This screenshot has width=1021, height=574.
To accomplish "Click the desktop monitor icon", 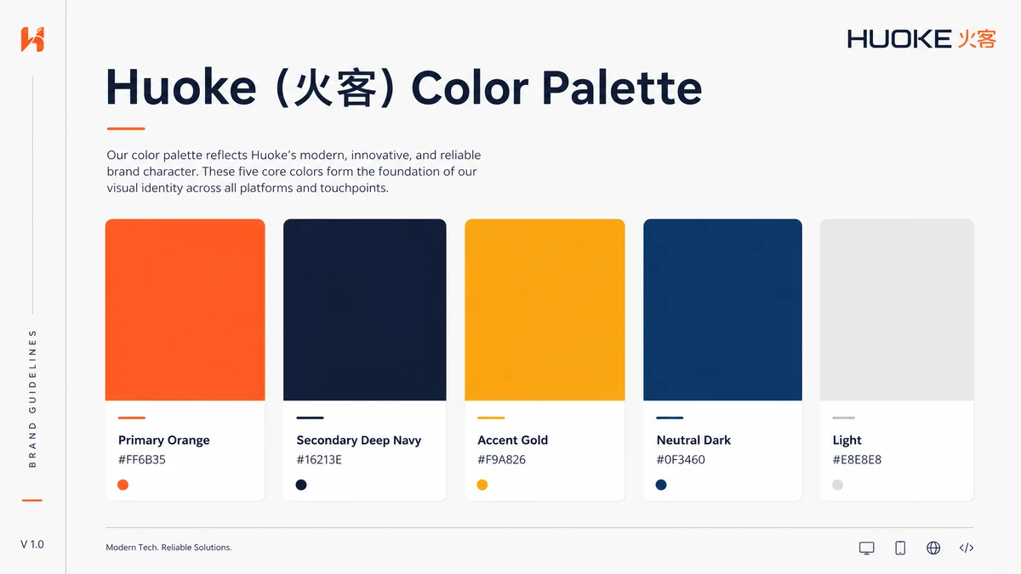I will pos(867,548).
